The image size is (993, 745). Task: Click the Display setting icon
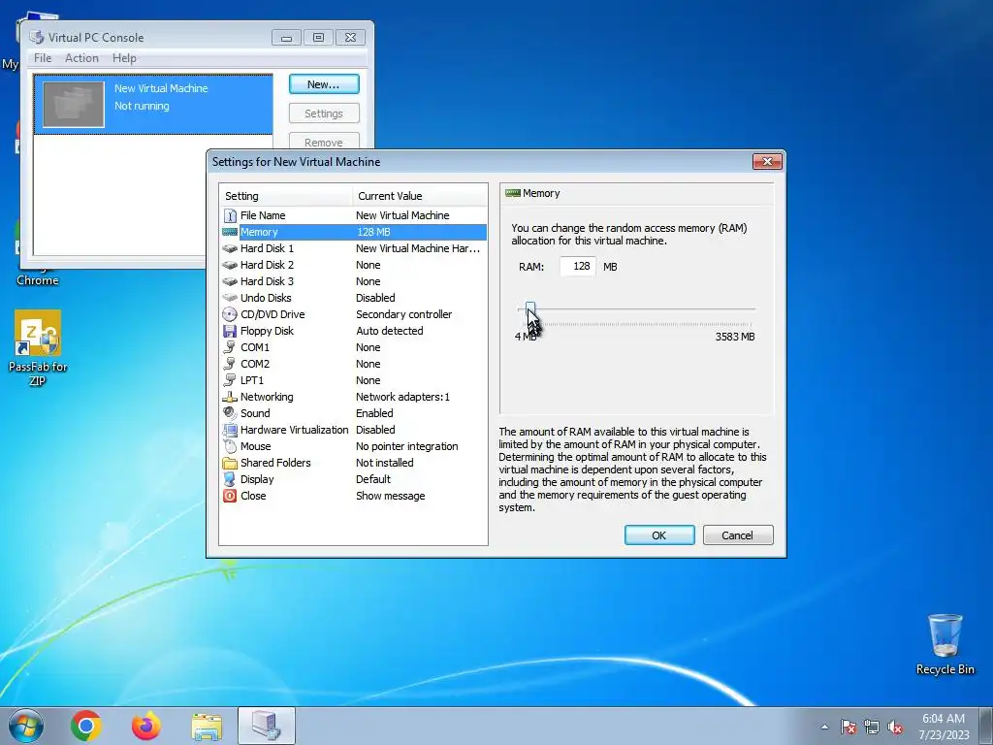pos(230,479)
